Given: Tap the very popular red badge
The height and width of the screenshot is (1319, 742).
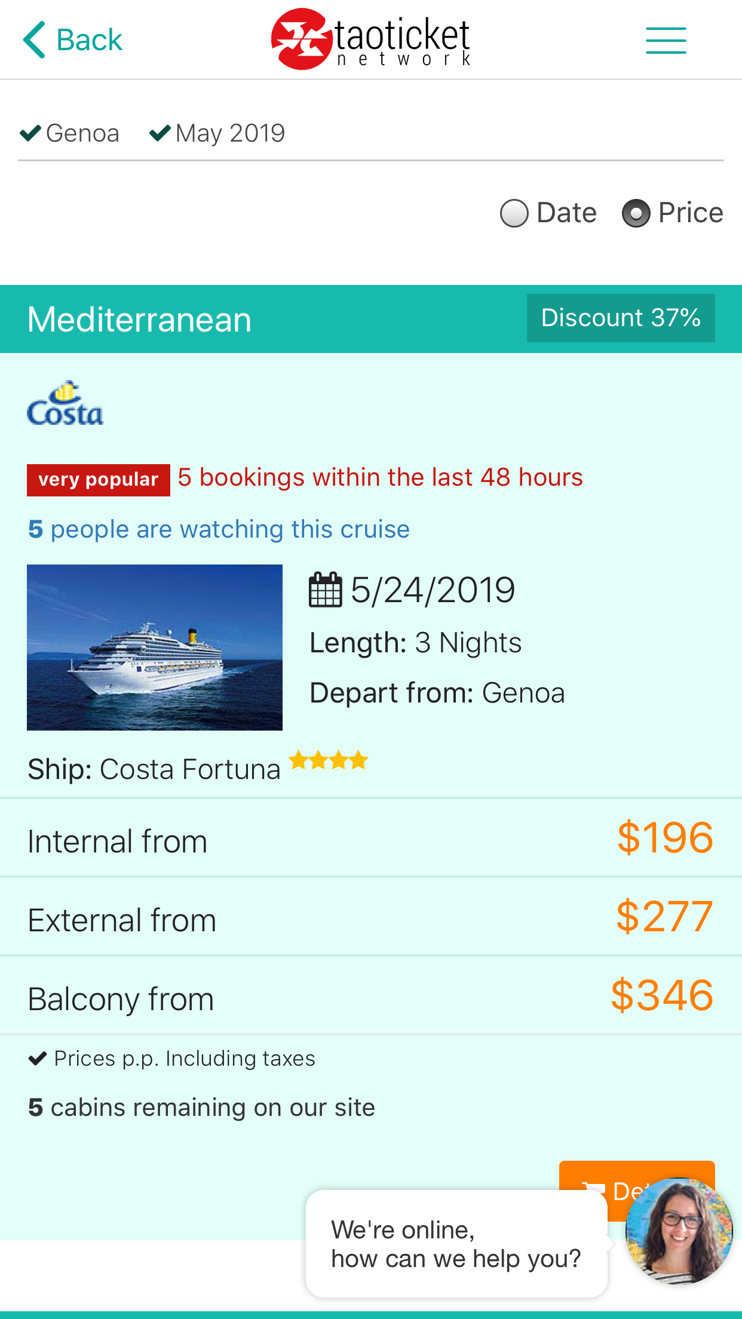Looking at the screenshot, I should (99, 480).
